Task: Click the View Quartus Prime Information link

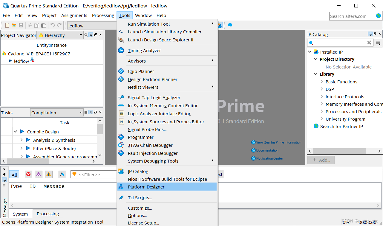Action: coord(276,142)
